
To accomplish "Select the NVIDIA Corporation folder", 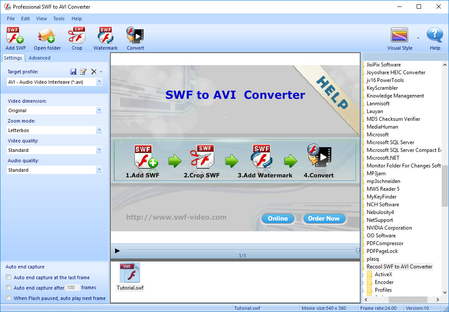I will [x=389, y=228].
